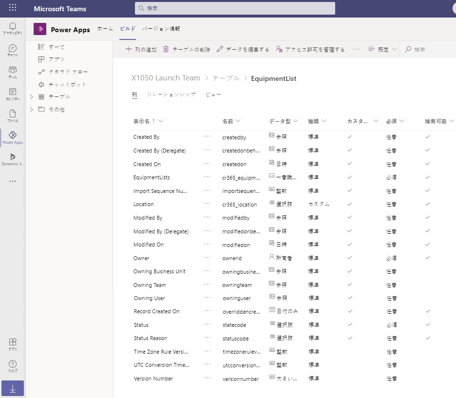Switch to the Views tab
This screenshot has height=398, width=456.
click(x=213, y=95)
